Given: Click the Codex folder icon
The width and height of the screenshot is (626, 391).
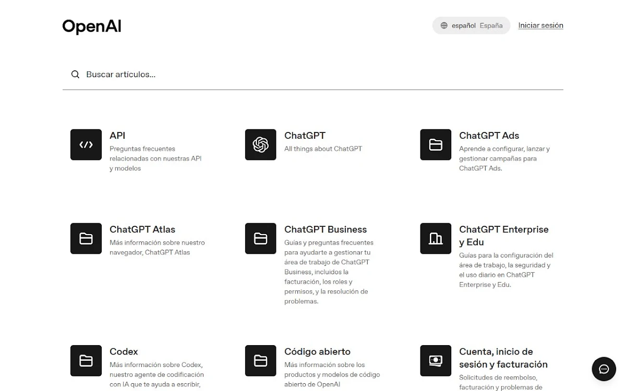Looking at the screenshot, I should [86, 360].
